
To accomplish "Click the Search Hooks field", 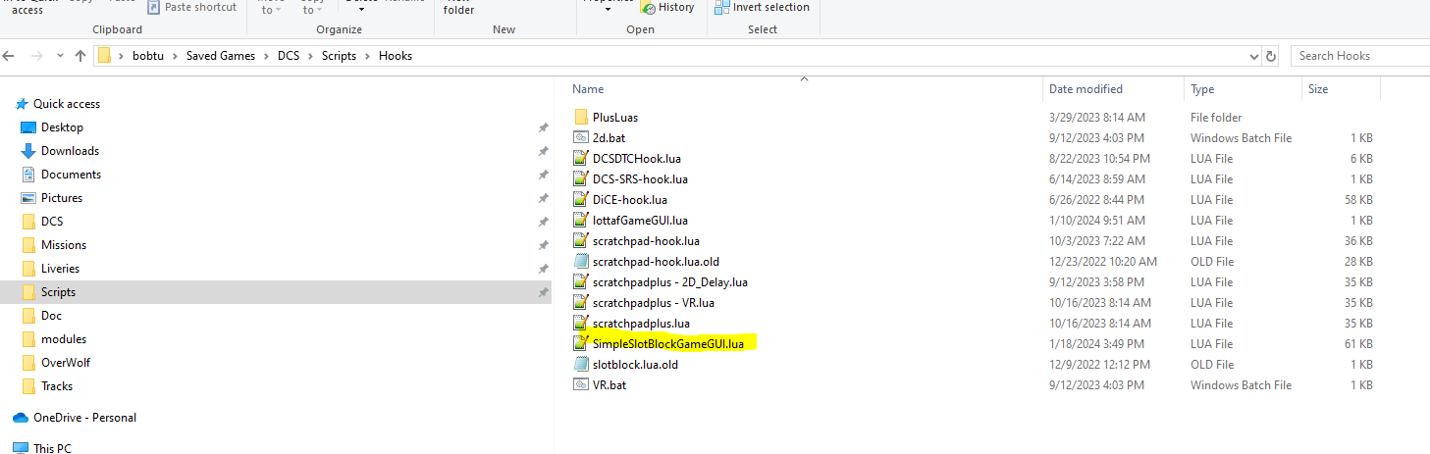I will pos(1359,56).
